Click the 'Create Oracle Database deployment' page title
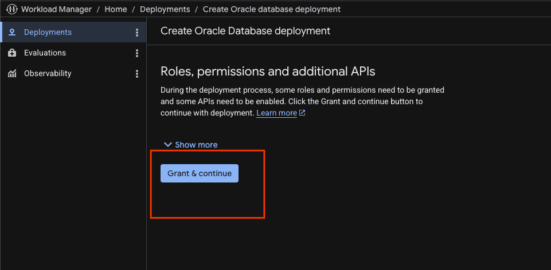Screen dimensions: 551x270 (245, 31)
